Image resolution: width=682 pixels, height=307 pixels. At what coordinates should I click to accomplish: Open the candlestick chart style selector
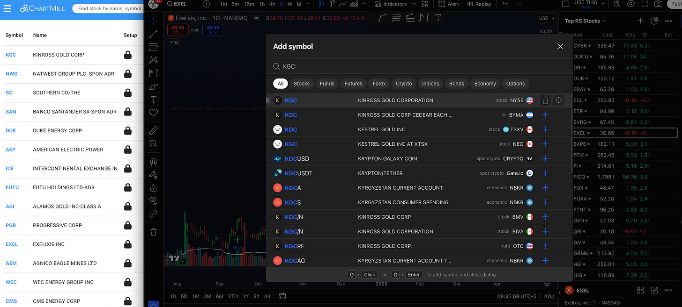321,4
